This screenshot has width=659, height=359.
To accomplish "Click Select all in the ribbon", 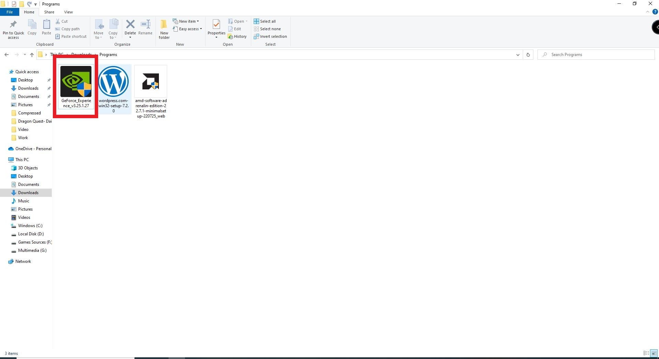I will click(265, 21).
